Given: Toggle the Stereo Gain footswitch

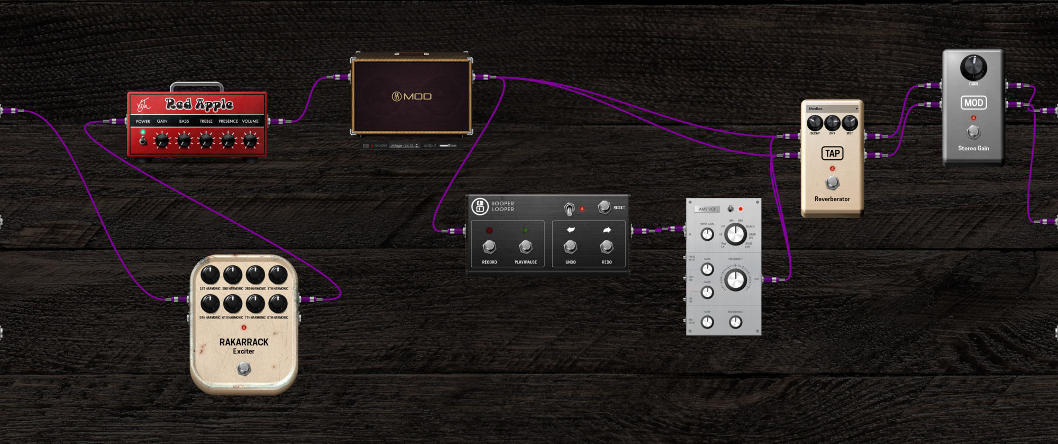Looking at the screenshot, I should 973,132.
